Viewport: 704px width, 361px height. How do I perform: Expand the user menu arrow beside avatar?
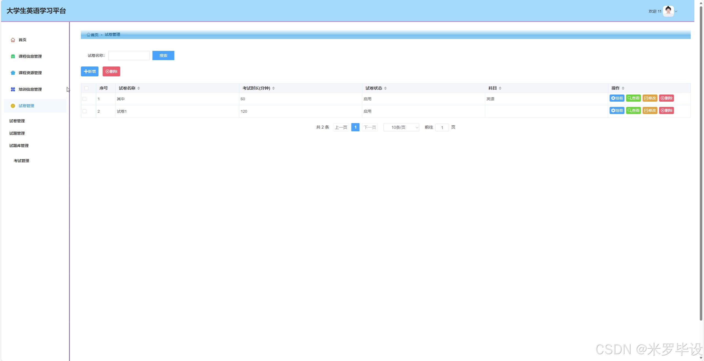(676, 11)
